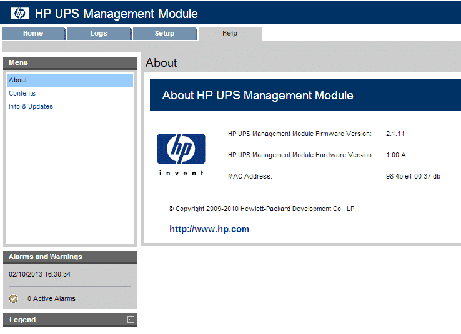This screenshot has width=461, height=334.
Task: Click the Alarms and Warnings panel header
Action: (x=70, y=257)
